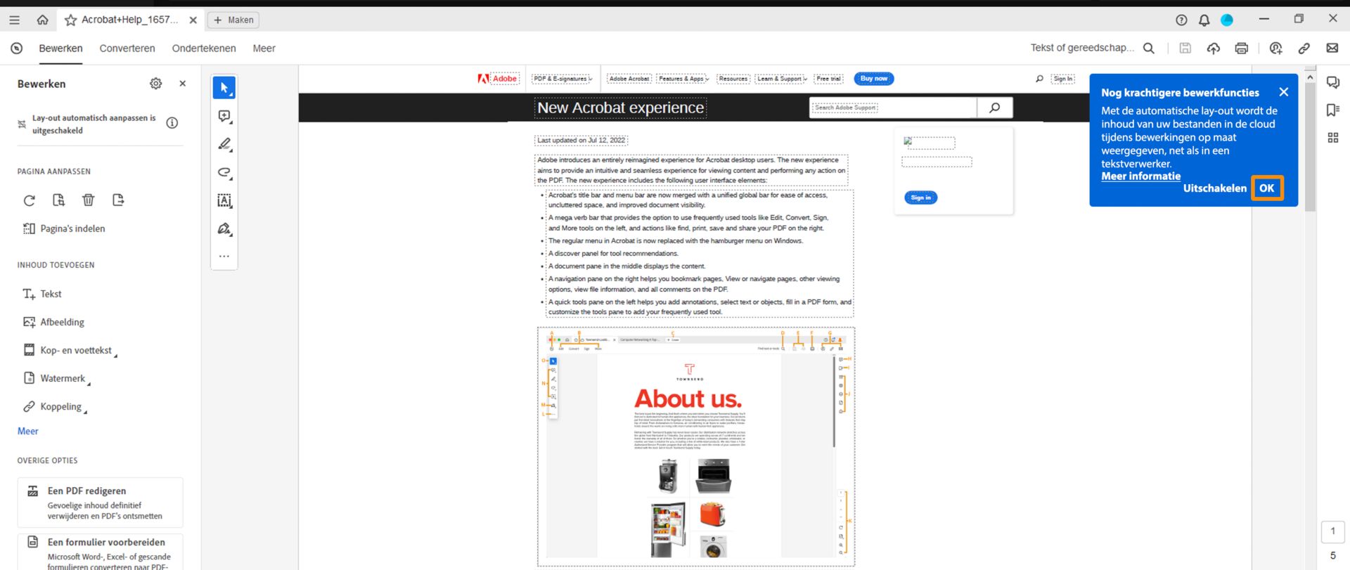
Task: Send the file by email icon
Action: tap(1332, 48)
